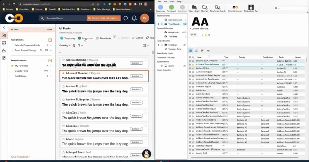Click the Select All link
This screenshot has height=162, width=309.
(x=78, y=33)
